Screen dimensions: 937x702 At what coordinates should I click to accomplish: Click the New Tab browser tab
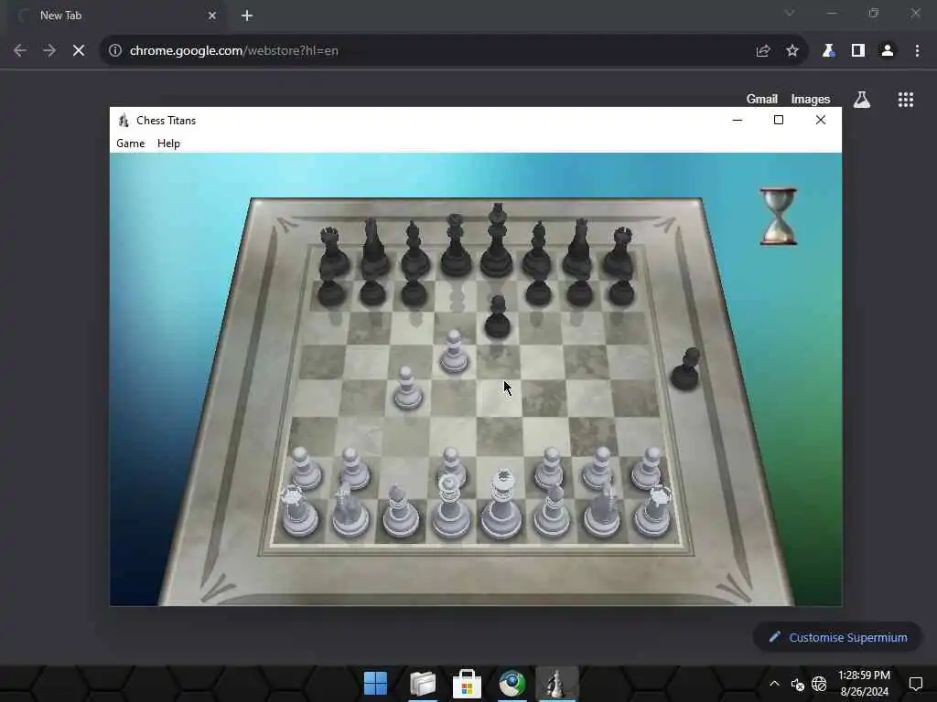[116, 16]
